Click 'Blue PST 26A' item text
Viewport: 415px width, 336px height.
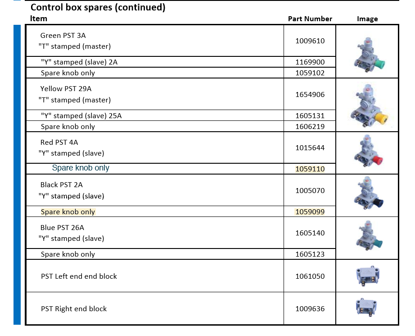click(62, 228)
